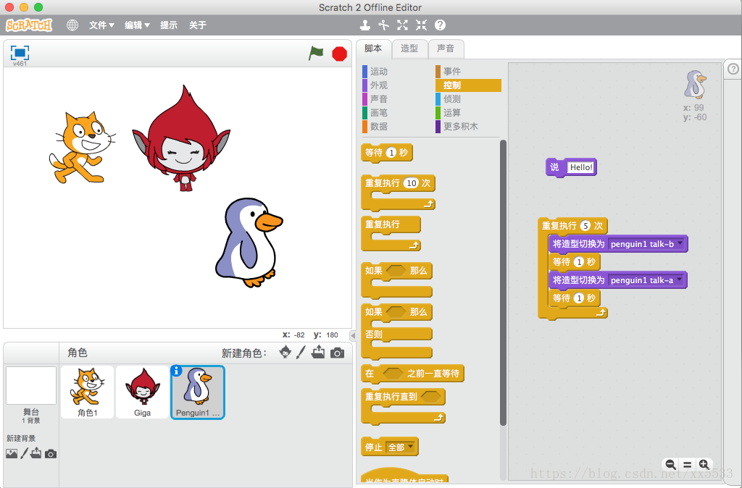Choose backdrop from library
This screenshot has width=742, height=488.
12,454
